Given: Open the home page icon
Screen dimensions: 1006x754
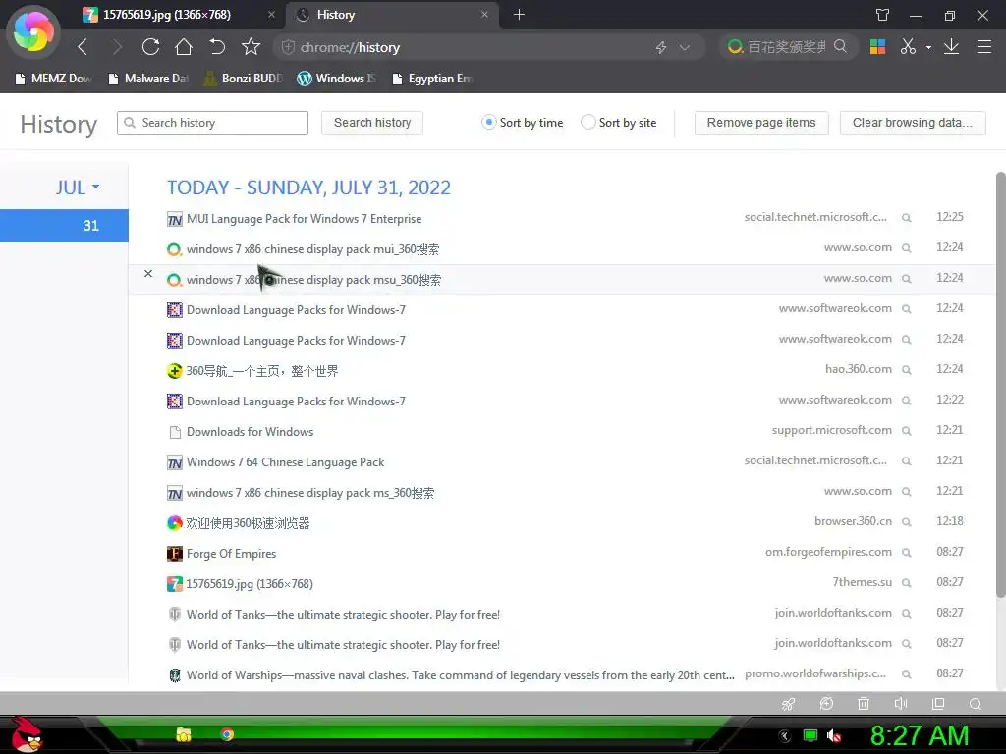Looking at the screenshot, I should [184, 47].
